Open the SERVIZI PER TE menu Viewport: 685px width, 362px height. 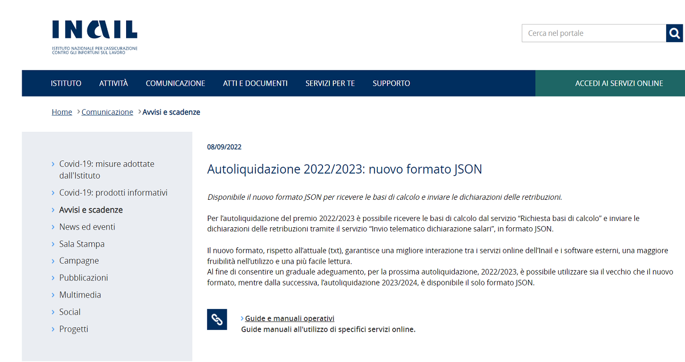[330, 83]
